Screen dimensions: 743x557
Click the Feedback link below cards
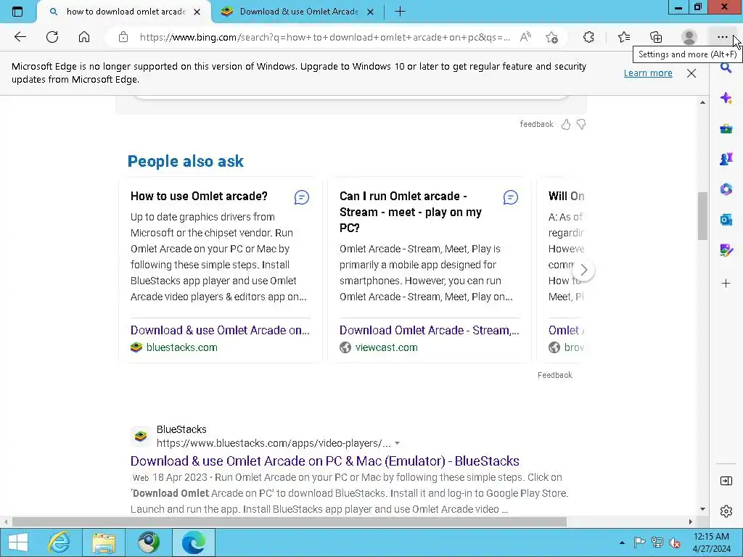click(x=555, y=375)
